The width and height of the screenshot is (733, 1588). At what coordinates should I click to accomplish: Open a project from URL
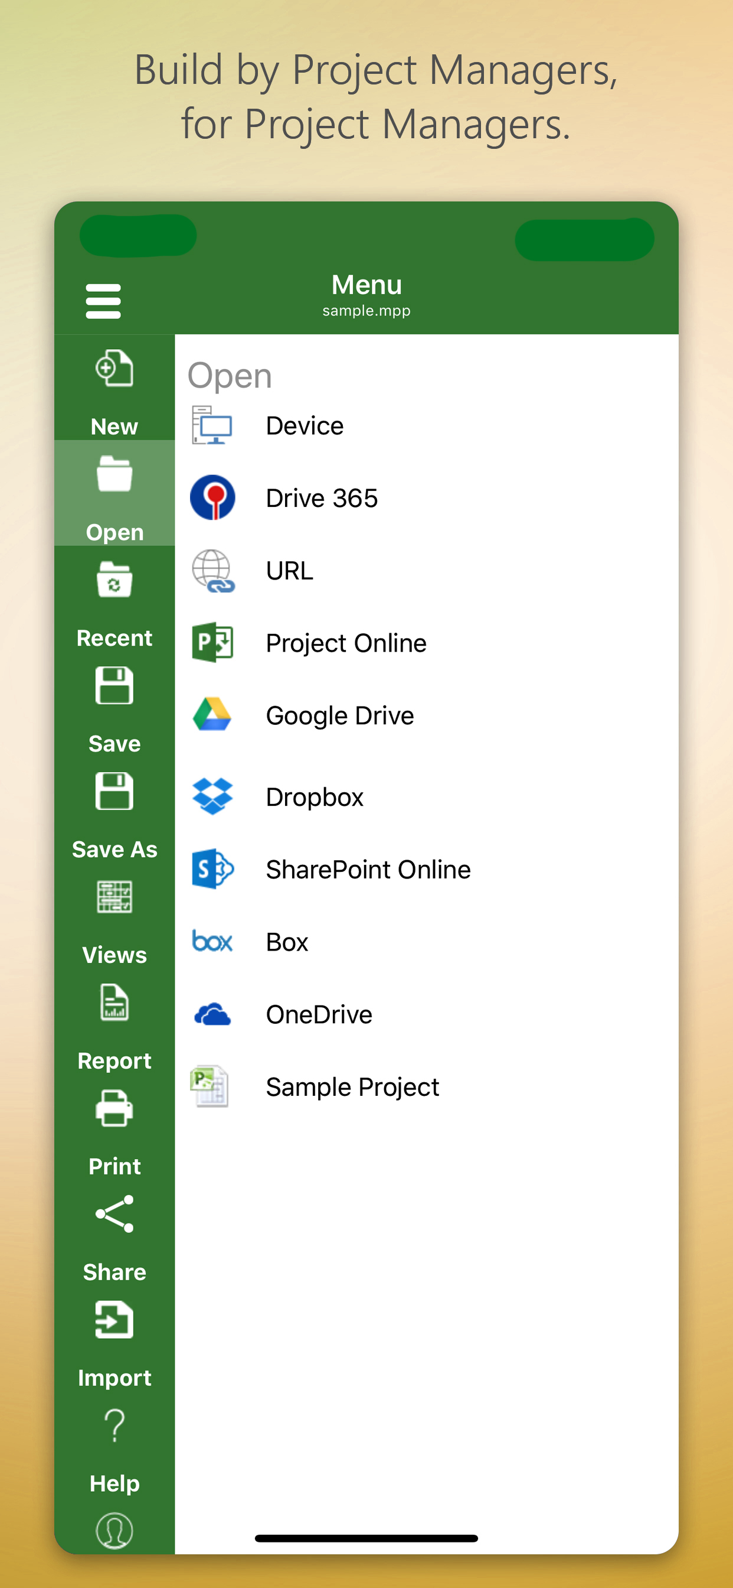(290, 571)
